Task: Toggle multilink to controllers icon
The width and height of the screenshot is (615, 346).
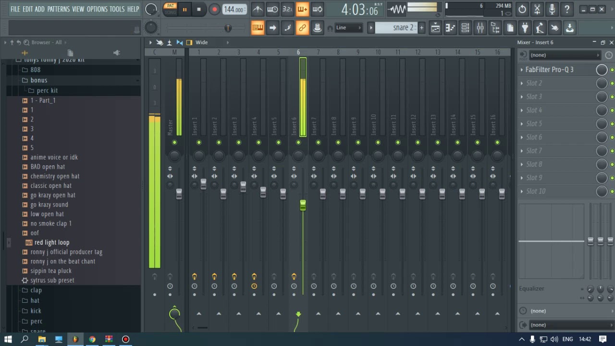Action: click(302, 28)
